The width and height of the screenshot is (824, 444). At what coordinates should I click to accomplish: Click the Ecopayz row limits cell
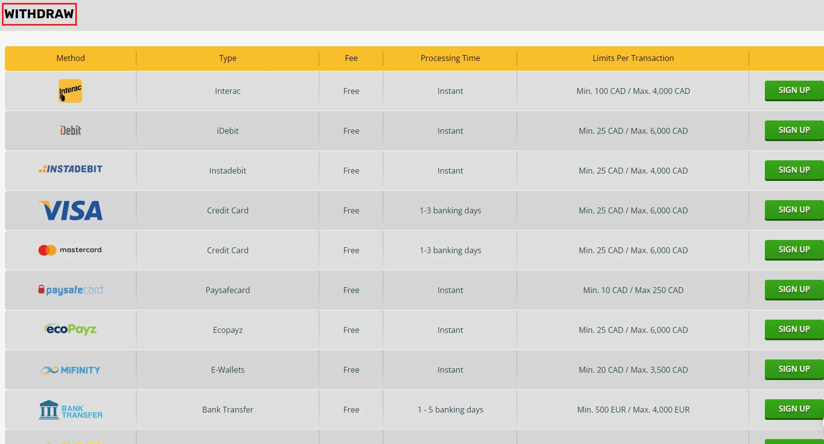[x=633, y=330]
